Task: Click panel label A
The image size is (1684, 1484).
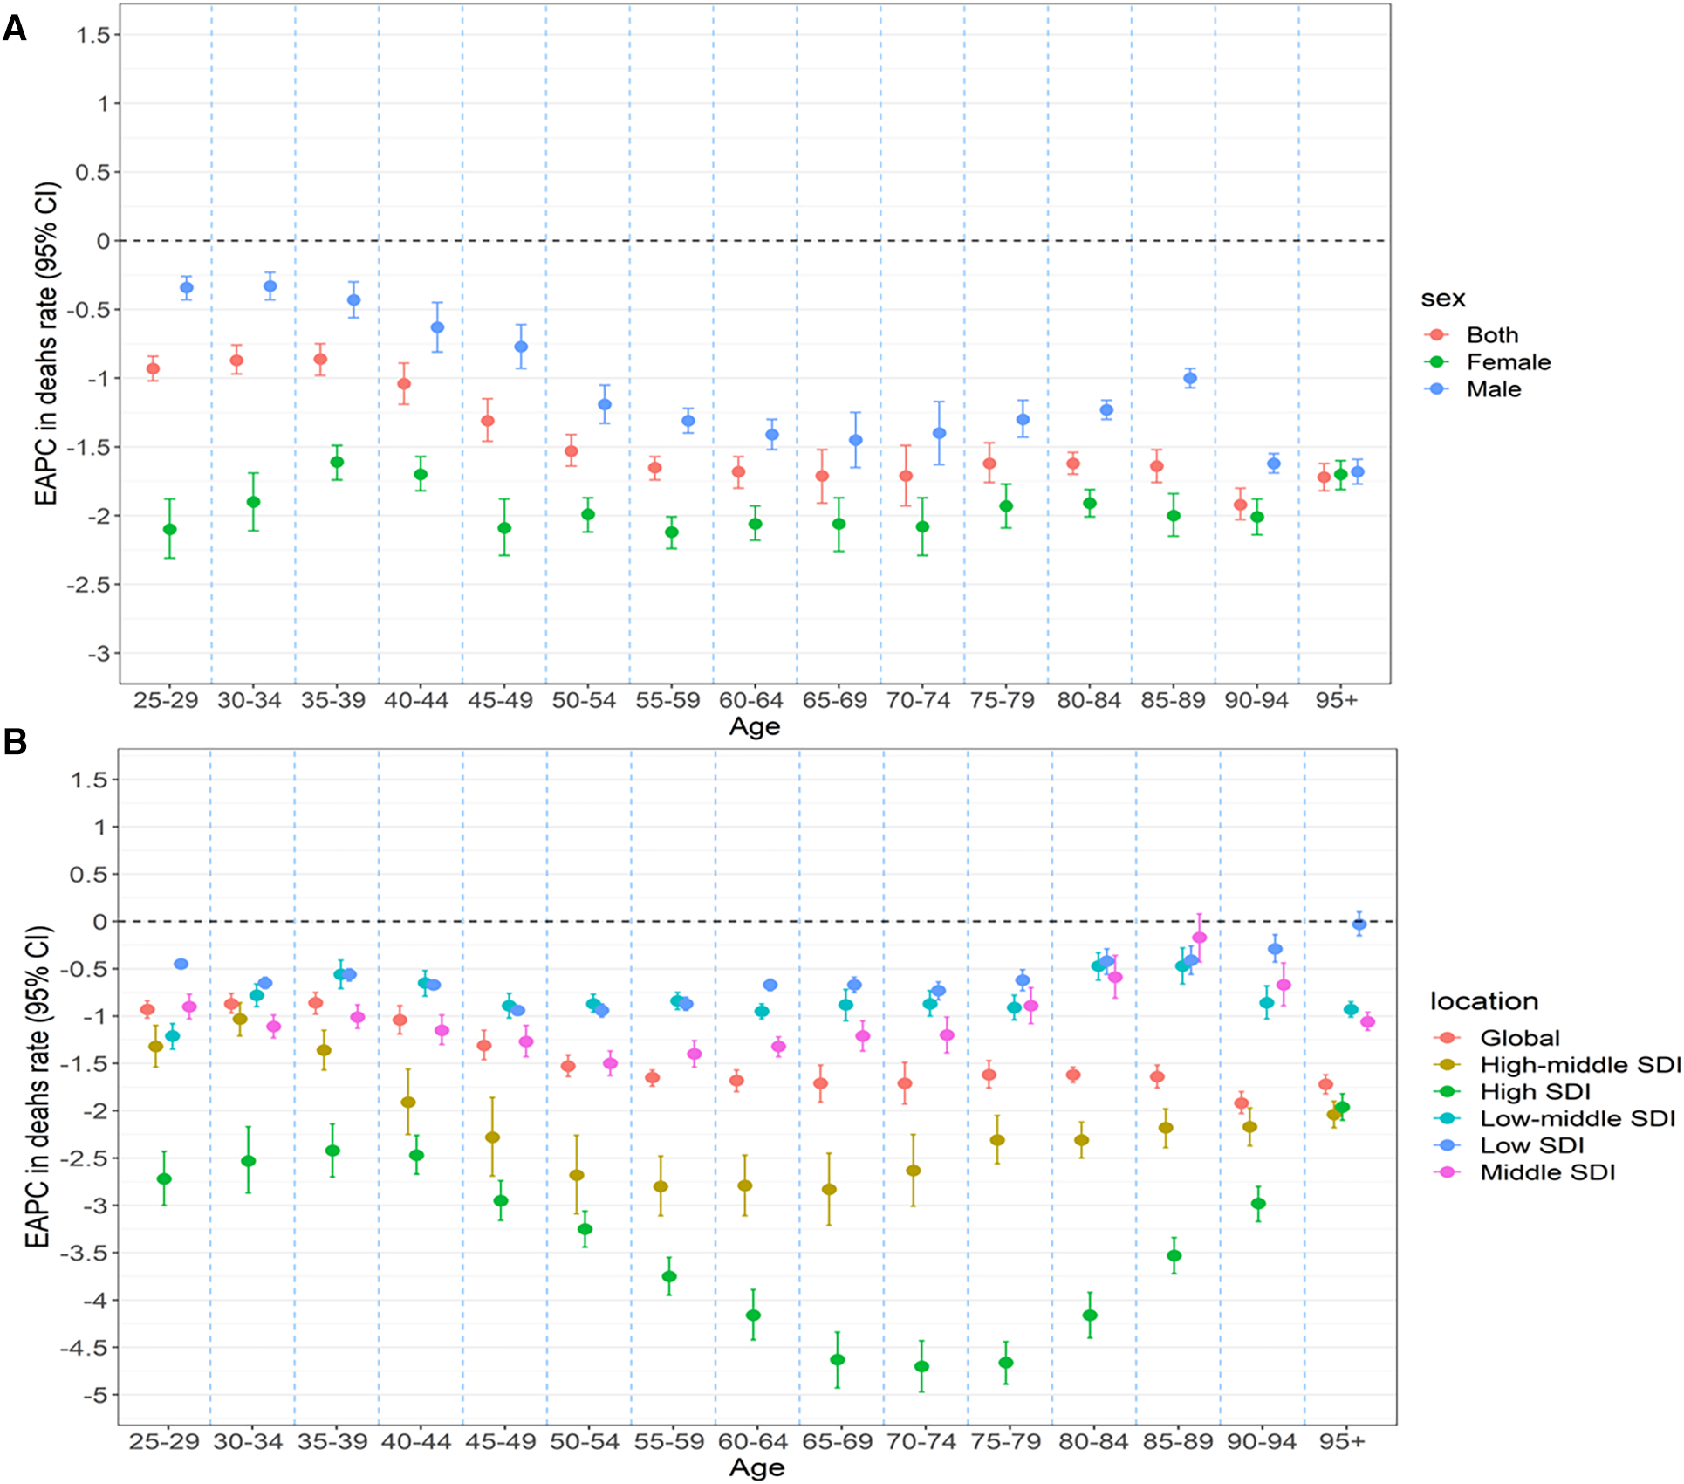Action: [15, 29]
